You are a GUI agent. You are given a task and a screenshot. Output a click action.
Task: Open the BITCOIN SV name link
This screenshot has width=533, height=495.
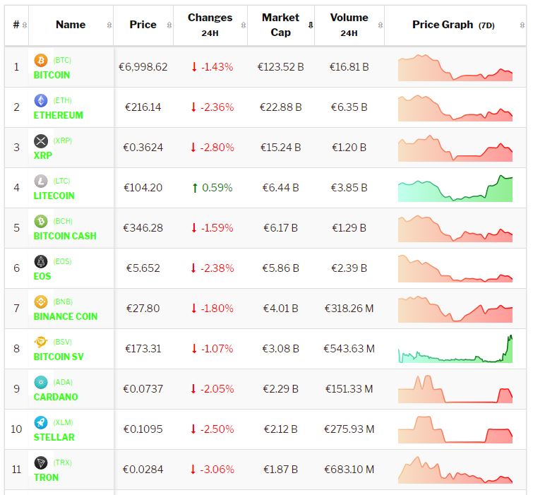(59, 357)
